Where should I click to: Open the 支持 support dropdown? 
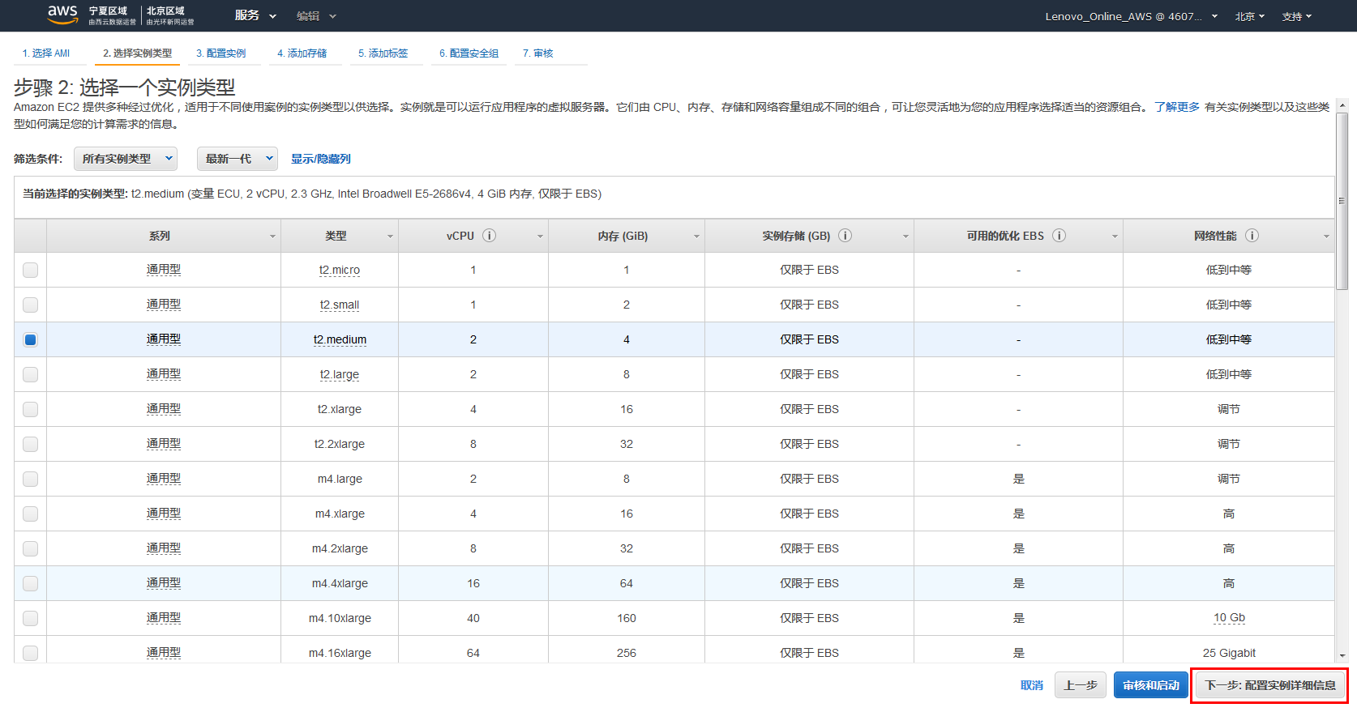tap(1297, 16)
